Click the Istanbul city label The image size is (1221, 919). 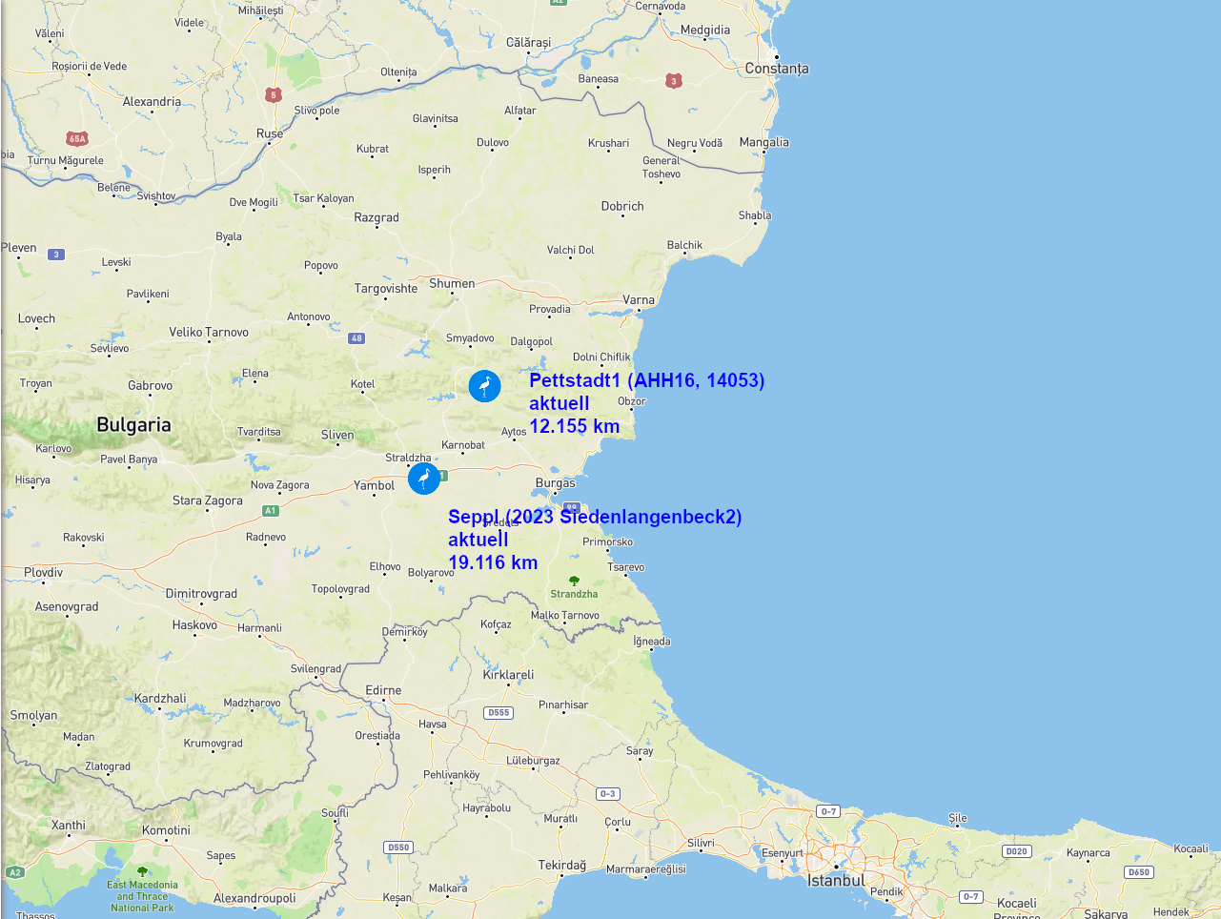pyautogui.click(x=837, y=881)
